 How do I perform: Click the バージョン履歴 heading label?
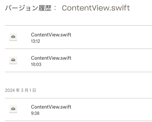point(28,8)
